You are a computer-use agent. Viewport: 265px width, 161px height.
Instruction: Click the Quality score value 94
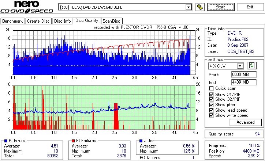click(257, 134)
